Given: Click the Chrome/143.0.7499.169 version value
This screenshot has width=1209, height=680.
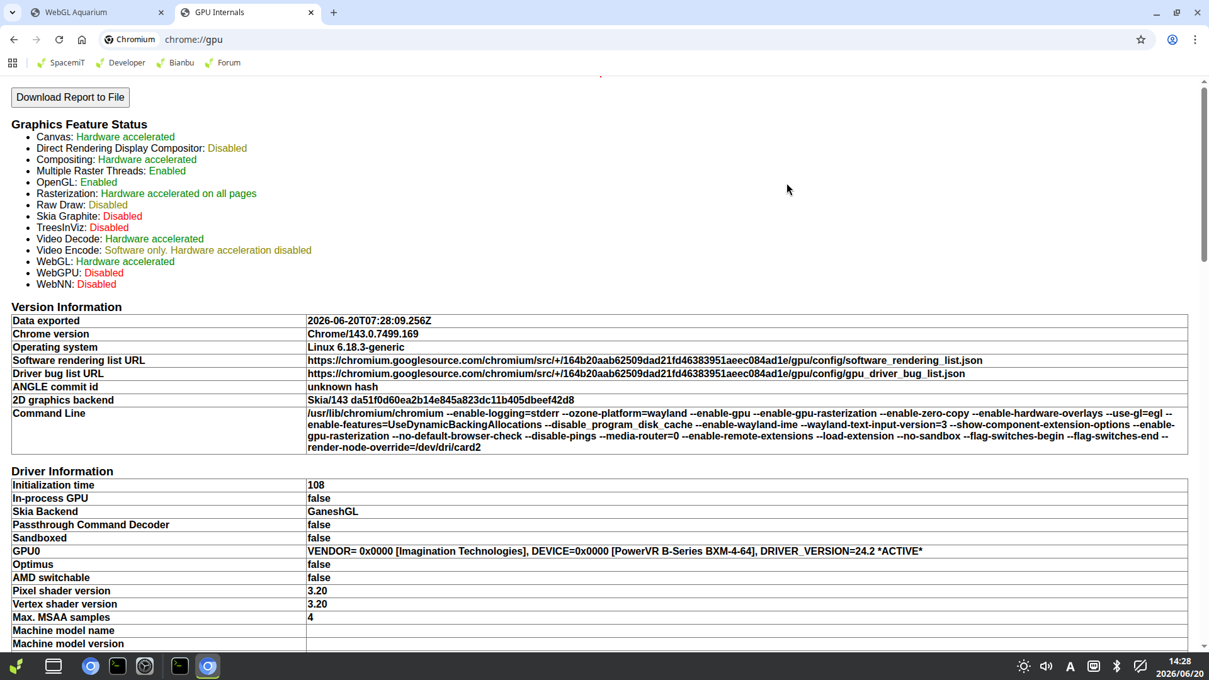Looking at the screenshot, I should click(363, 334).
